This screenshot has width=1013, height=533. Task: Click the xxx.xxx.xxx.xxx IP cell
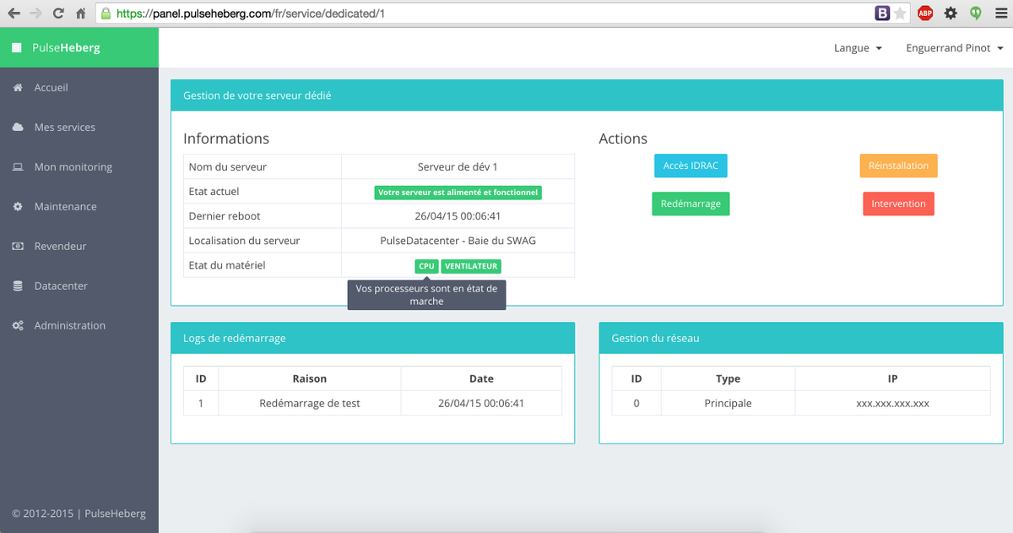pos(892,404)
